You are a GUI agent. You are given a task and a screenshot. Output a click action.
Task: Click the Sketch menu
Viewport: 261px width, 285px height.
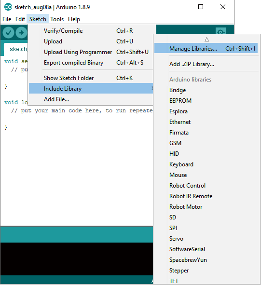click(x=38, y=19)
